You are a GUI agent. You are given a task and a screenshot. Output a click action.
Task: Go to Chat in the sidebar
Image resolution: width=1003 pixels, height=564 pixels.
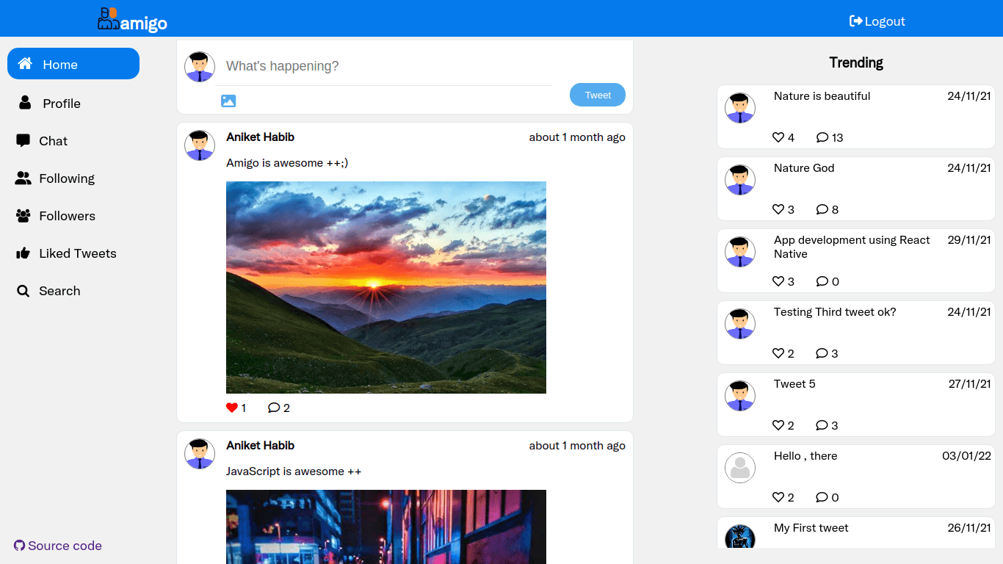[53, 141]
